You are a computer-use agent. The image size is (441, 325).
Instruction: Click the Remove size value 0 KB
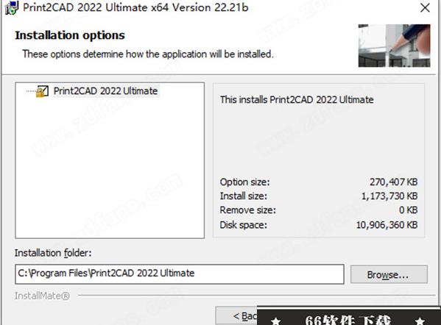(409, 210)
